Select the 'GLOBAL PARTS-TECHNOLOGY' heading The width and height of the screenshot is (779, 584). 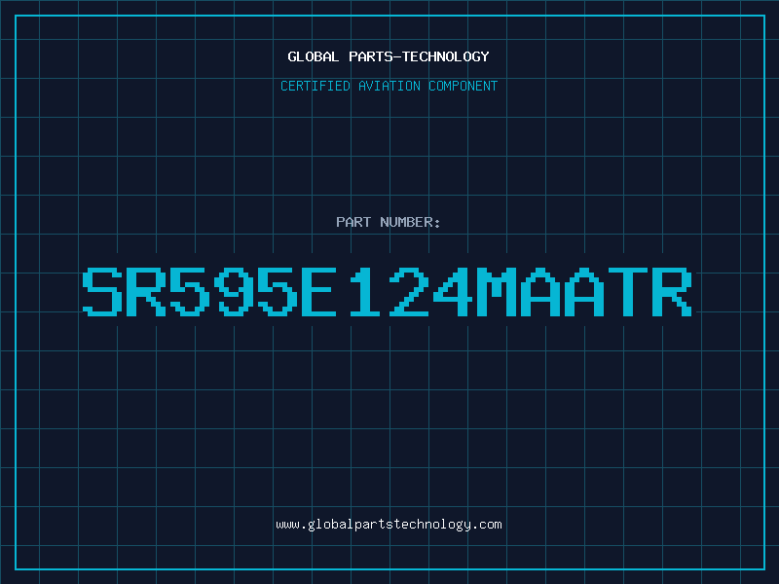(x=389, y=56)
